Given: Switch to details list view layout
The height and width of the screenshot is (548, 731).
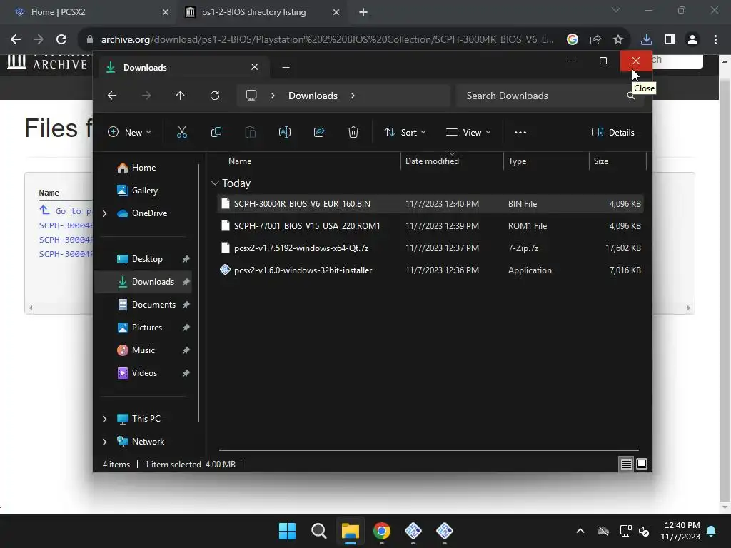Looking at the screenshot, I should (x=627, y=464).
